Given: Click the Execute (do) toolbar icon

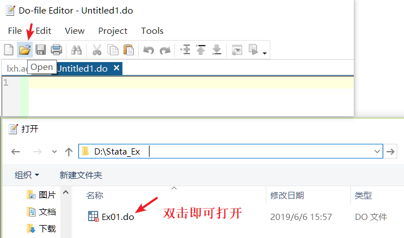Looking at the screenshot, I should pos(253,50).
